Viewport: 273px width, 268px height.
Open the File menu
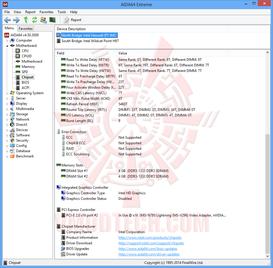pyautogui.click(x=7, y=12)
